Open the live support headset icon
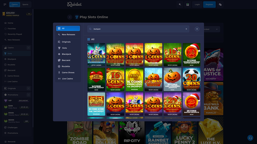The height and width of the screenshot is (144, 257). (x=250, y=138)
